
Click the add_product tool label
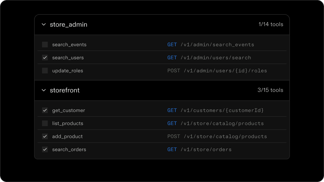(67, 136)
